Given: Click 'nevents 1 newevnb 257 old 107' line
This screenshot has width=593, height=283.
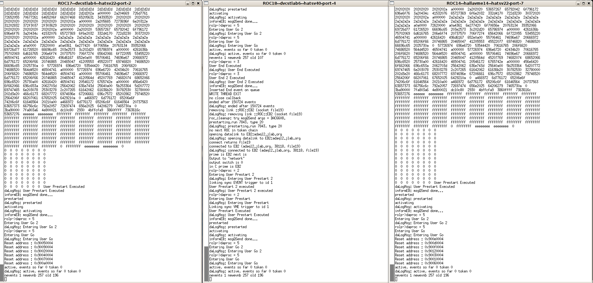Looking at the screenshot, I should (236, 58).
